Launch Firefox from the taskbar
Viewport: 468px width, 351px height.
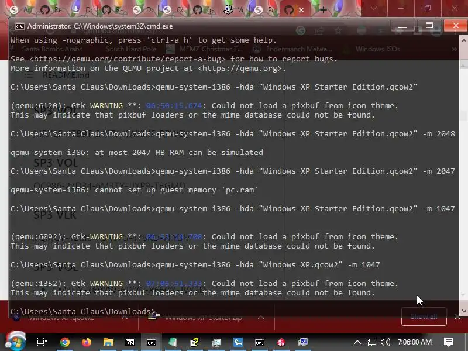pos(87,342)
